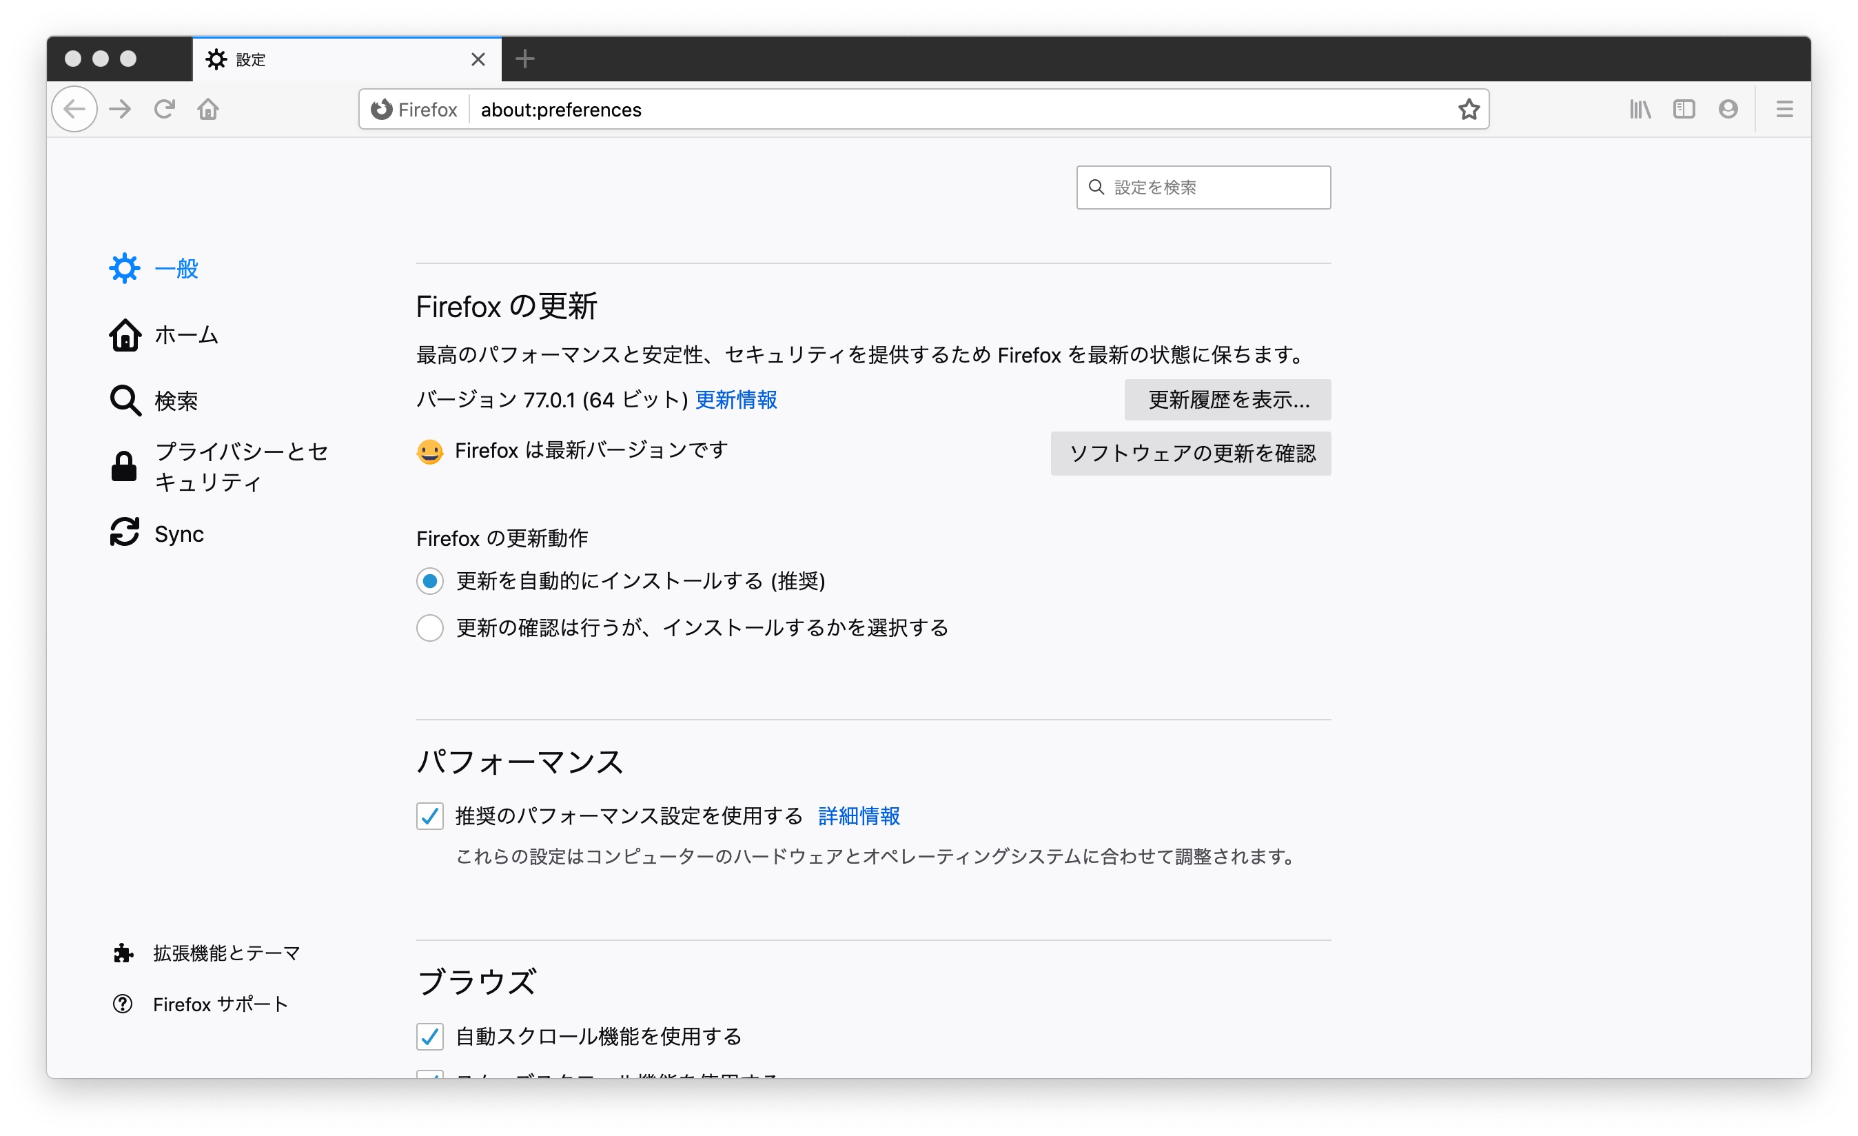
Task: Click the forward navigation arrow
Action: click(120, 110)
